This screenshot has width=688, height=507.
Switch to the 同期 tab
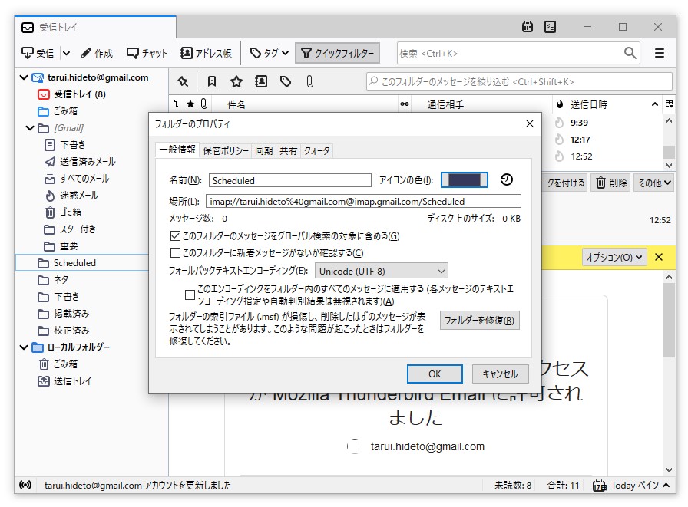click(263, 151)
